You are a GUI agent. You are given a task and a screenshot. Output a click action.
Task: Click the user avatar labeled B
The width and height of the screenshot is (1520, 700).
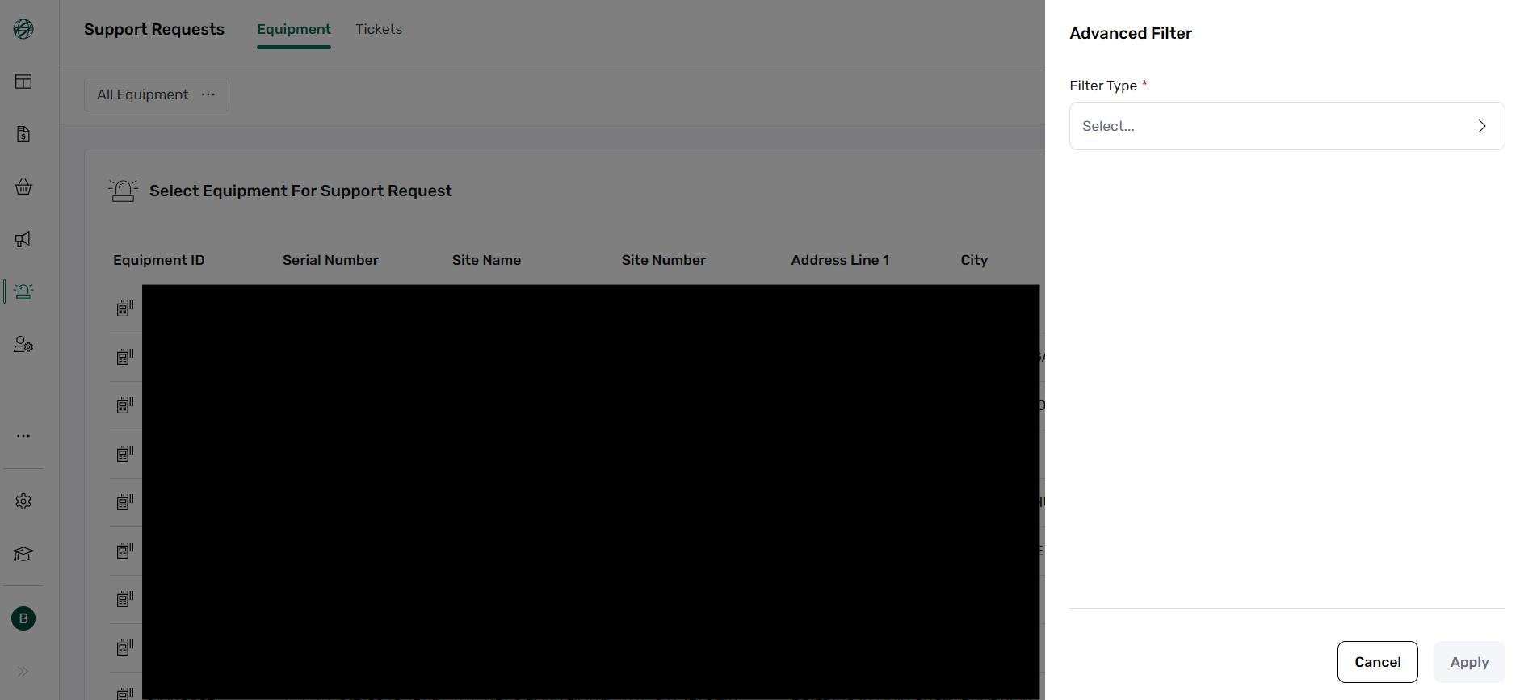(23, 618)
